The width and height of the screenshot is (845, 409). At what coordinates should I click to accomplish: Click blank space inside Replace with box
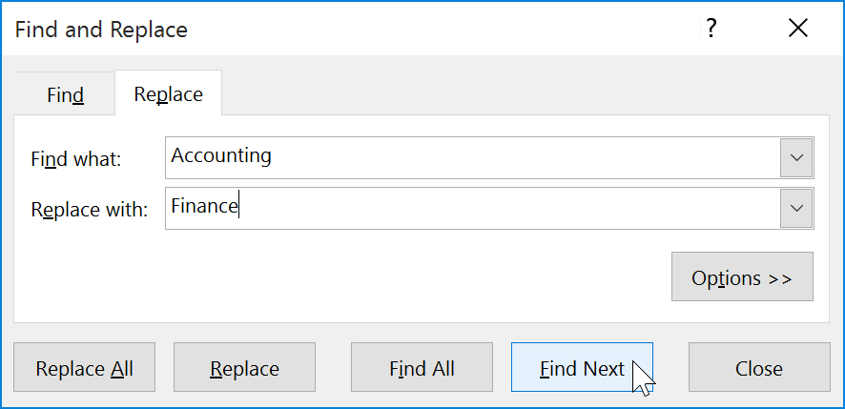click(x=525, y=208)
